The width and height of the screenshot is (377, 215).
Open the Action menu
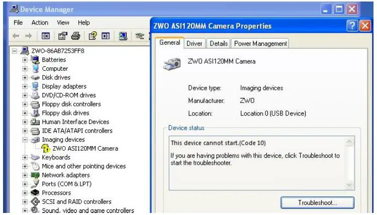tap(40, 23)
